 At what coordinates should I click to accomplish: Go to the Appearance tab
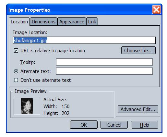[72, 21]
